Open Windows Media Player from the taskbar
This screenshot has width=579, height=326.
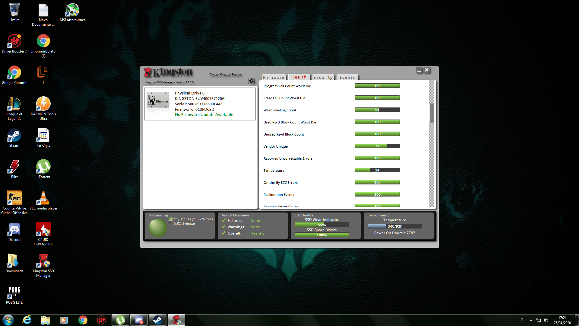point(64,320)
